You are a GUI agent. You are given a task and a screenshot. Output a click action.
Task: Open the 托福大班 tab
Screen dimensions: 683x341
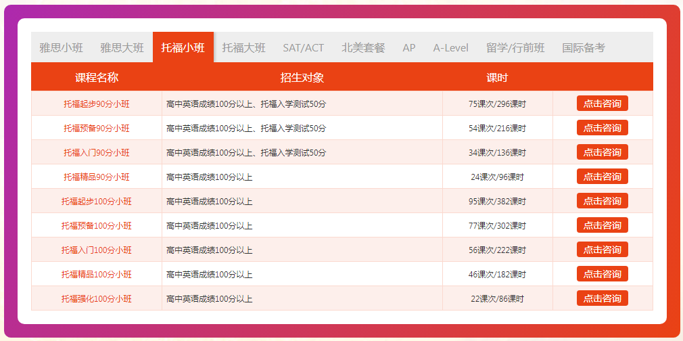coord(244,47)
